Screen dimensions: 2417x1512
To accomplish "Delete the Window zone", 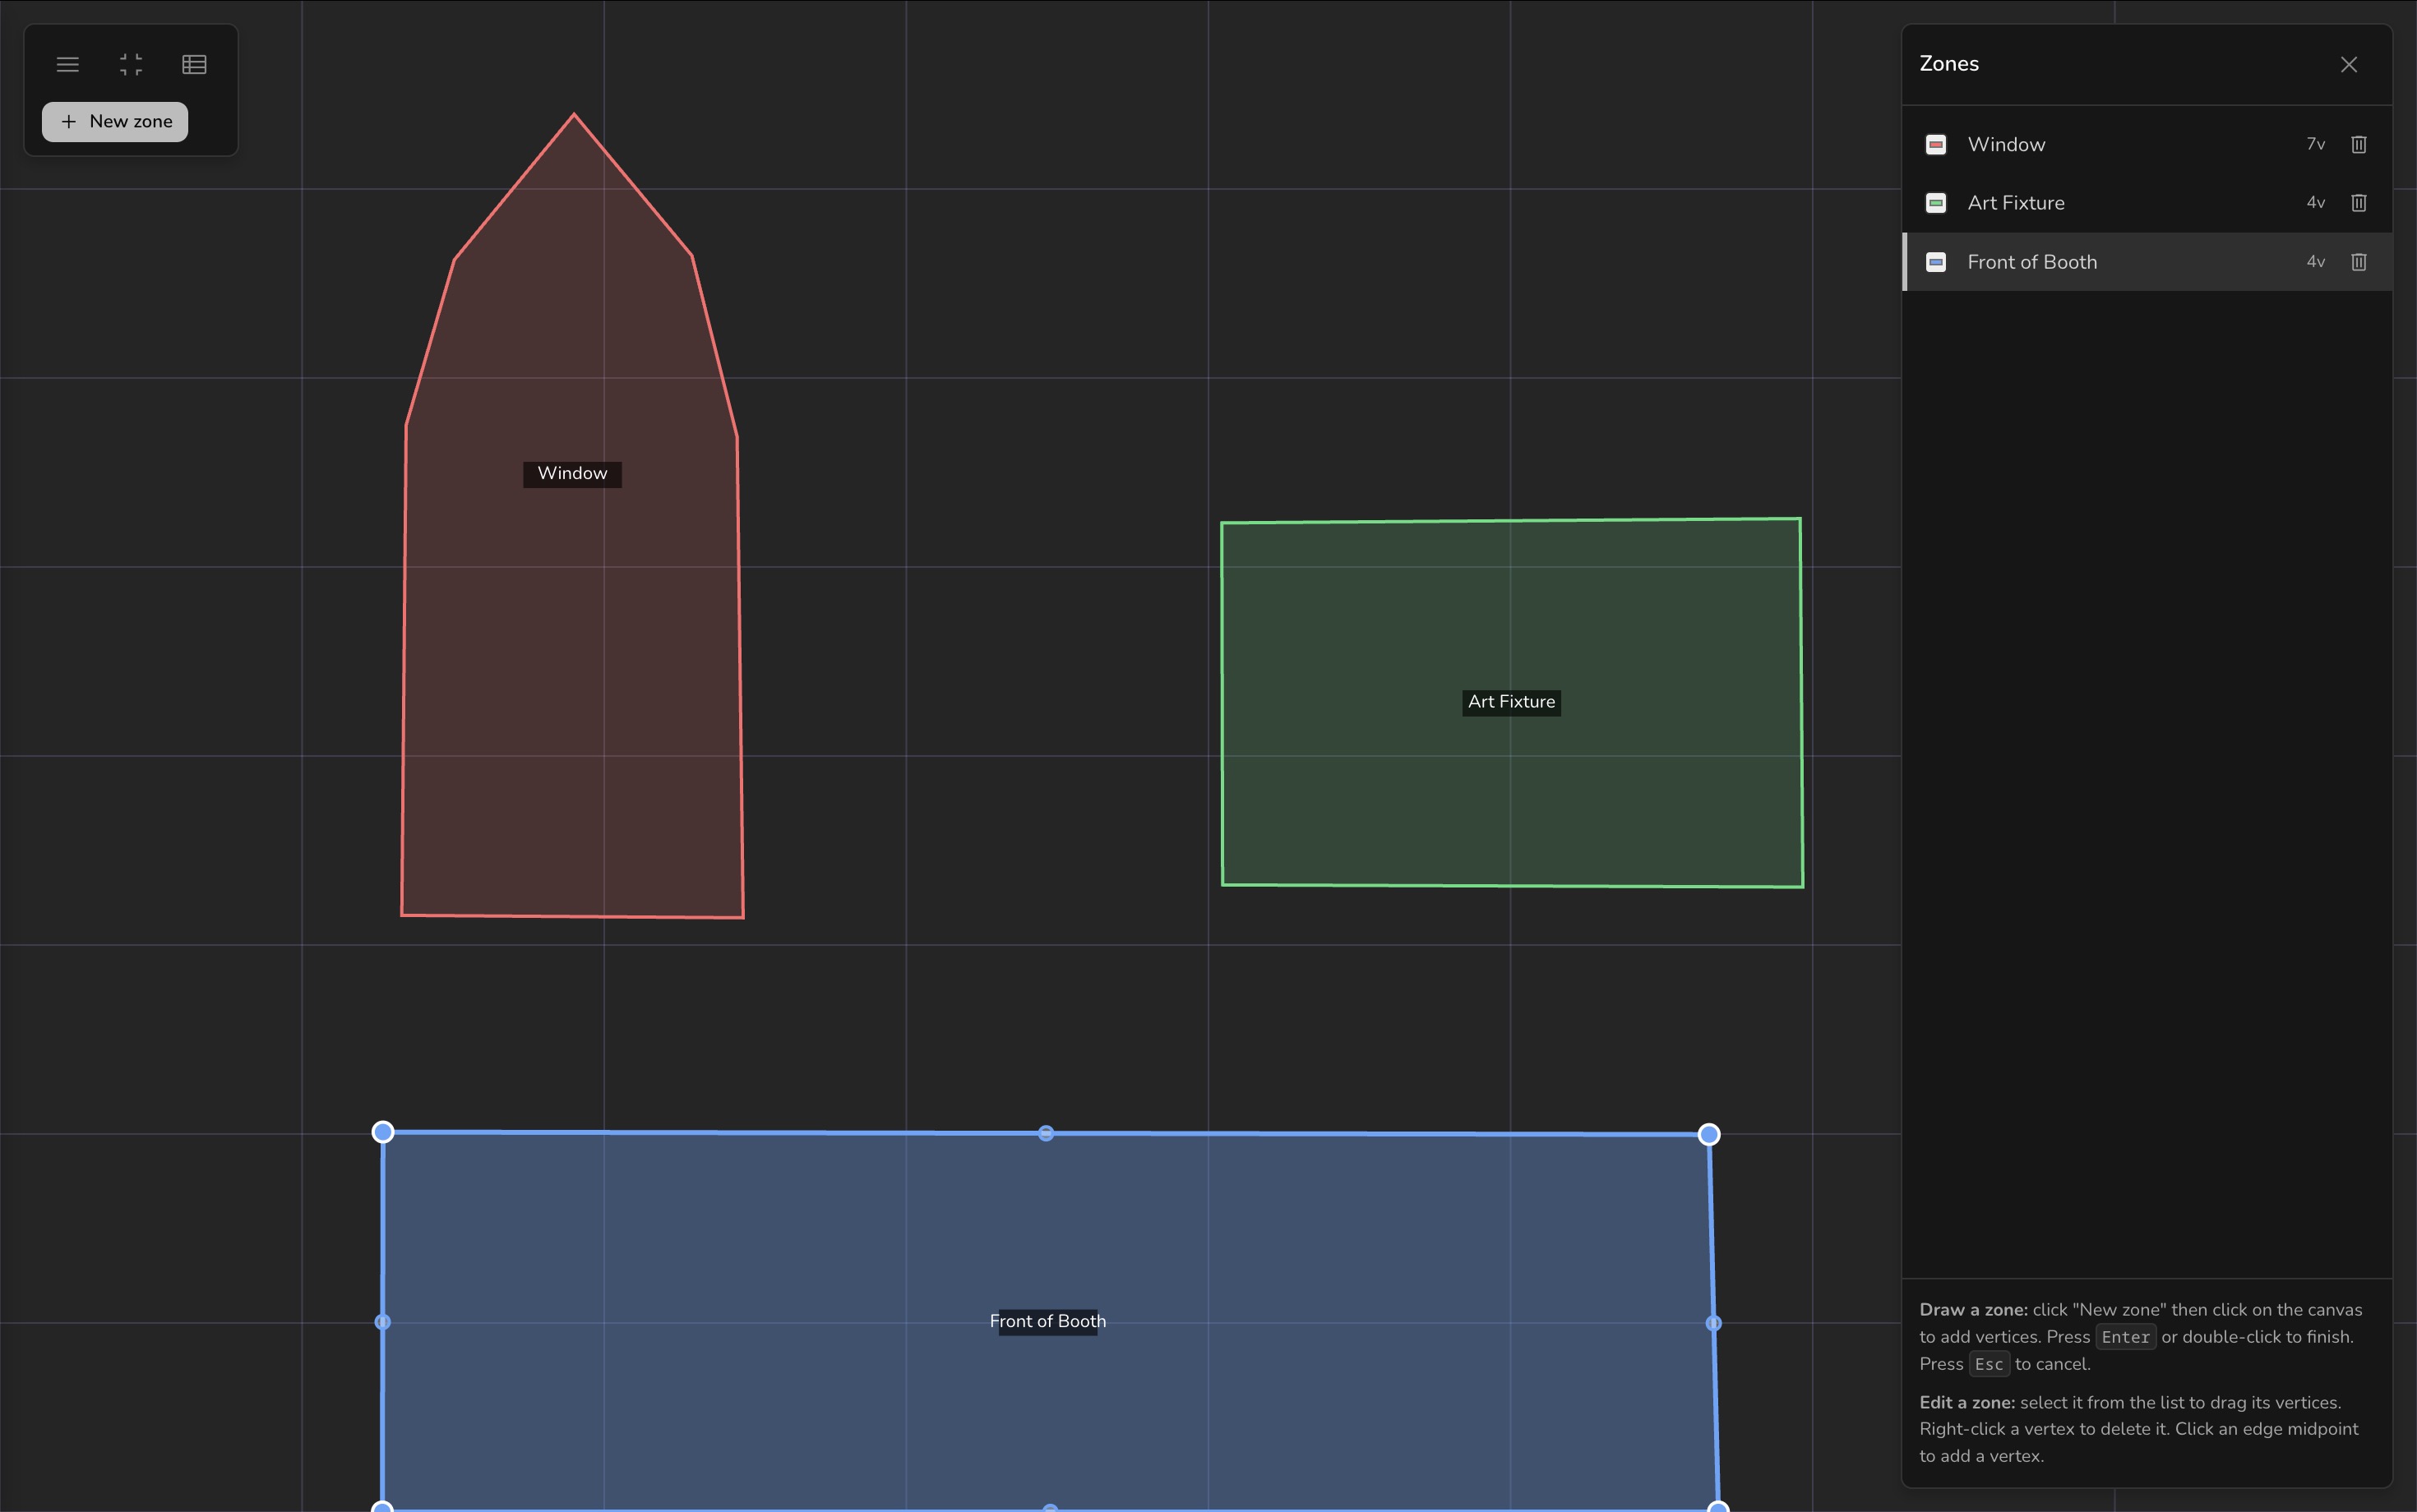I will [2359, 145].
